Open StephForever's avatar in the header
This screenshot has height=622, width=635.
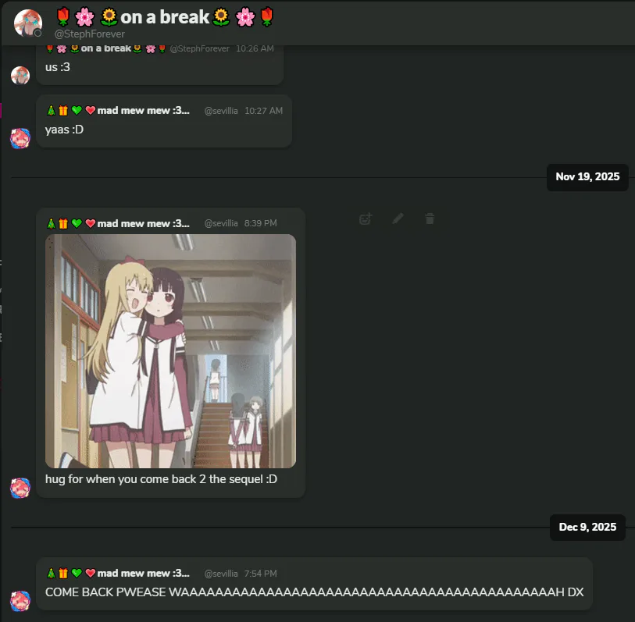tap(28, 23)
